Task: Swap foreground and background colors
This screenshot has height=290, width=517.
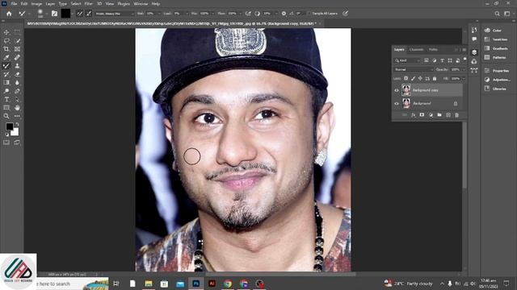Action: coord(17,125)
